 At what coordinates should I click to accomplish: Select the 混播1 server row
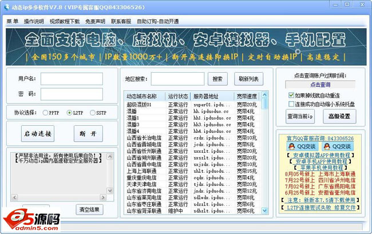tap(193, 118)
